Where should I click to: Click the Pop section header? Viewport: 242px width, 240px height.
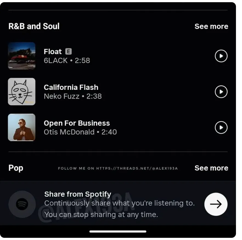[x=16, y=168]
